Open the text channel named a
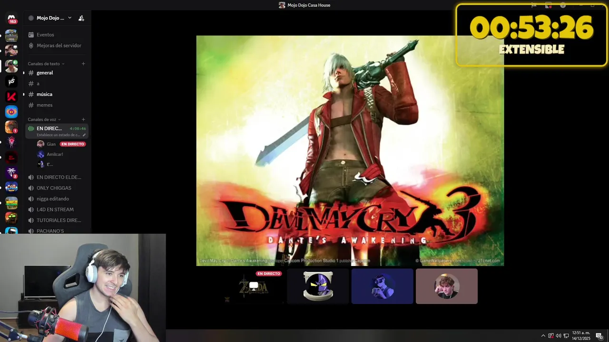The image size is (609, 342). click(38, 84)
